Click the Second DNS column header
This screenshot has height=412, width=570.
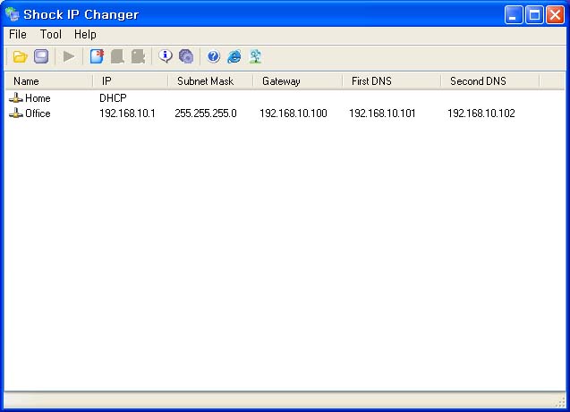point(489,81)
